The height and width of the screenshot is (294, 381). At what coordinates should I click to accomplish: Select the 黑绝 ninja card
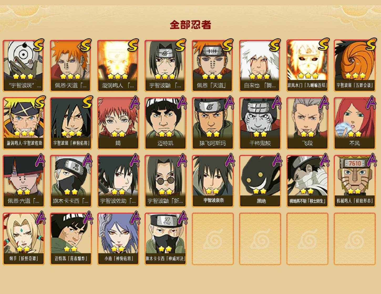260,181
